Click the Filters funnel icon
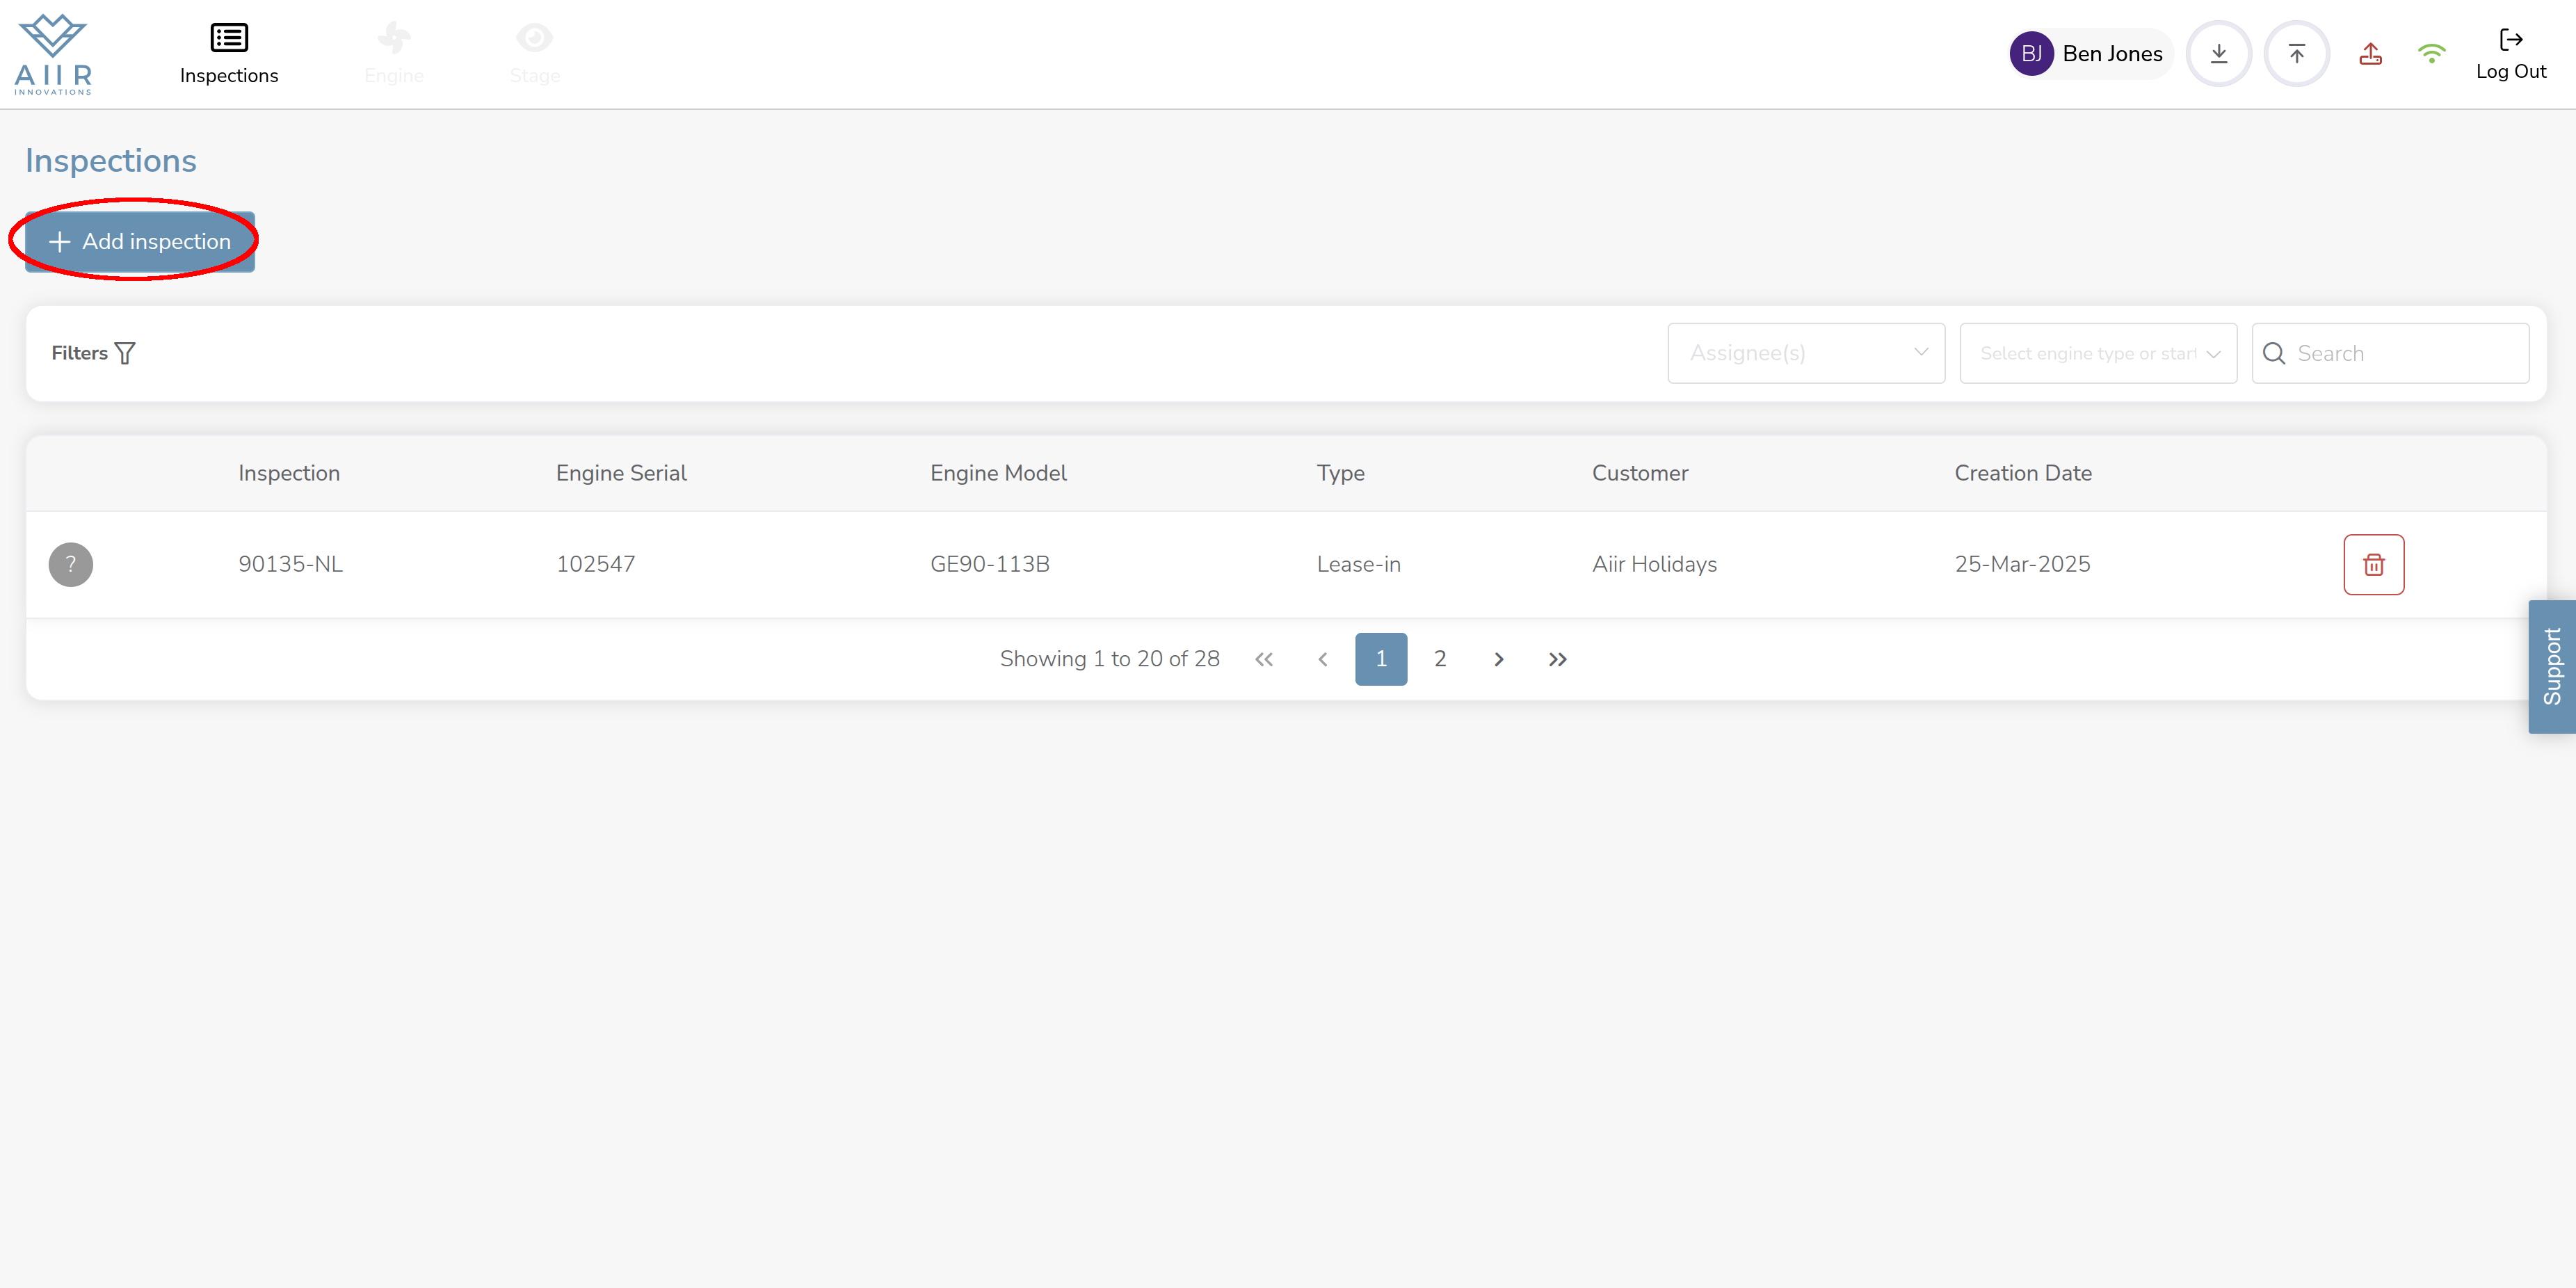 click(x=125, y=353)
